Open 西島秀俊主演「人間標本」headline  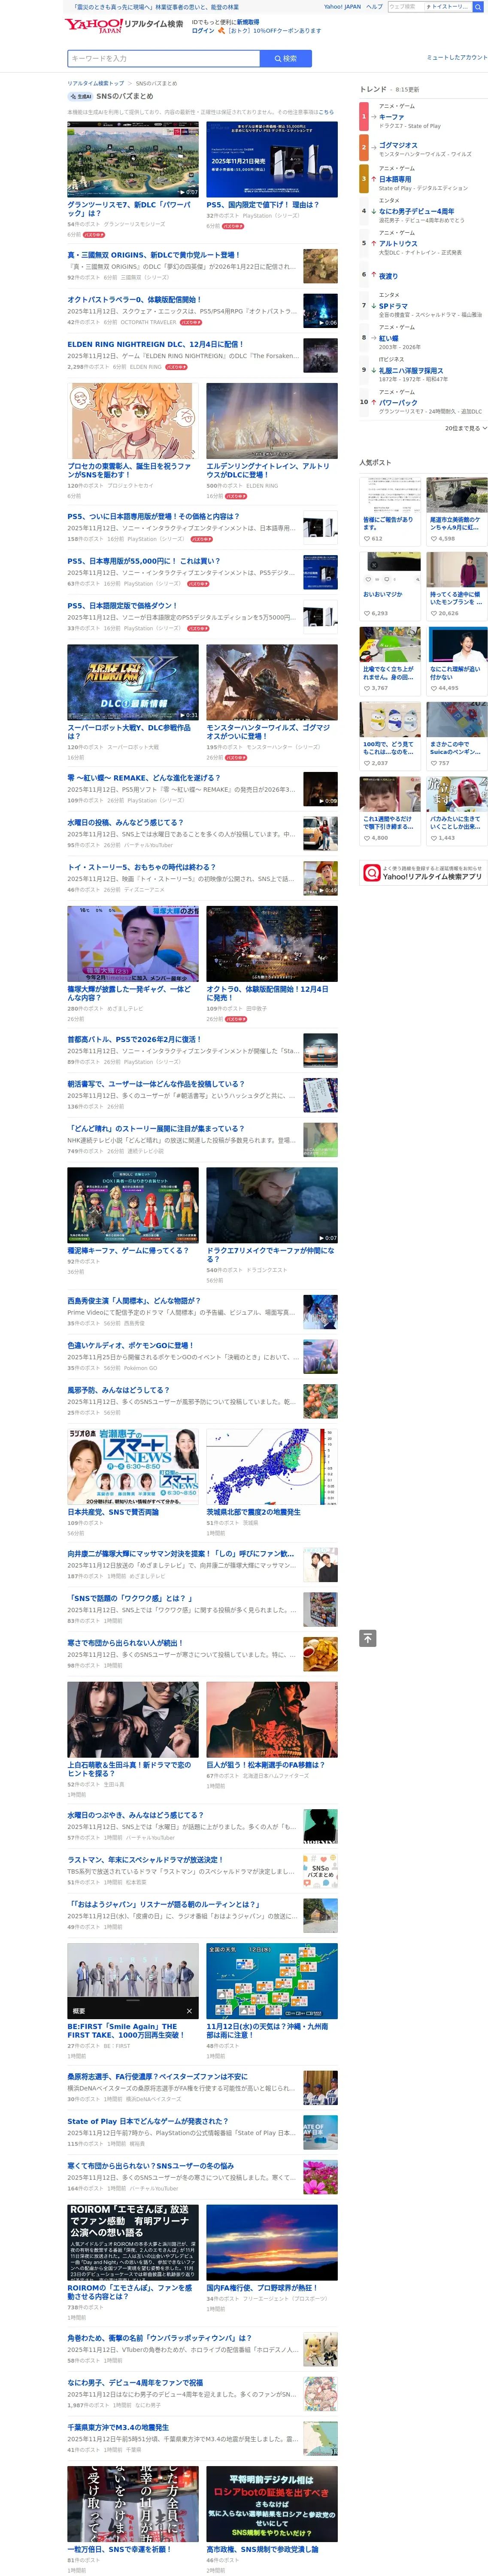[133, 1300]
